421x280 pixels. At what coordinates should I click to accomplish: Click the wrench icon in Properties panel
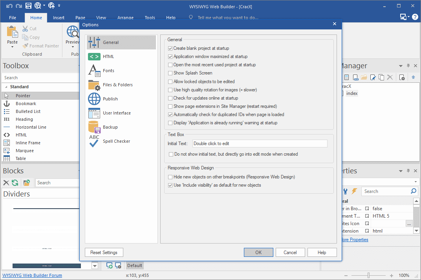tap(346, 191)
